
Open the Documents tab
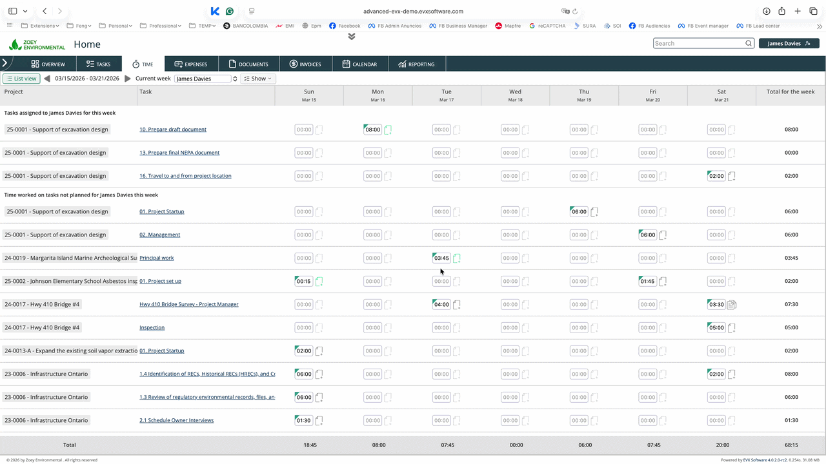pyautogui.click(x=248, y=64)
